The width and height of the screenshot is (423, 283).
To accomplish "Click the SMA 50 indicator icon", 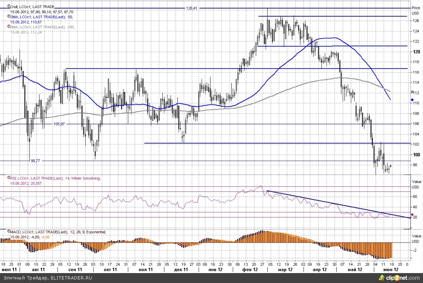I will click(x=8, y=17).
